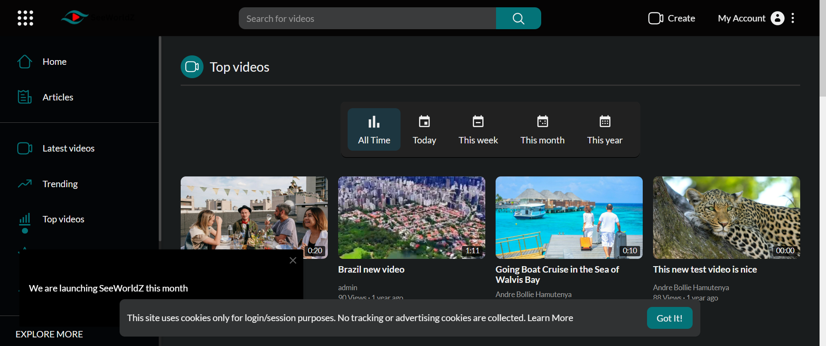This screenshot has width=826, height=346.
Task: Filter top videos by This week
Action: [478, 129]
